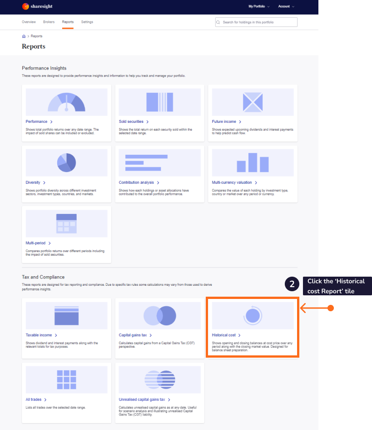Open the Taxable income report link

click(39, 335)
